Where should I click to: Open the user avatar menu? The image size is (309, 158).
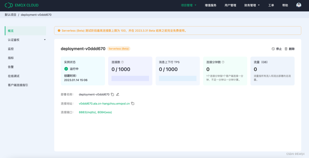coord(298,5)
